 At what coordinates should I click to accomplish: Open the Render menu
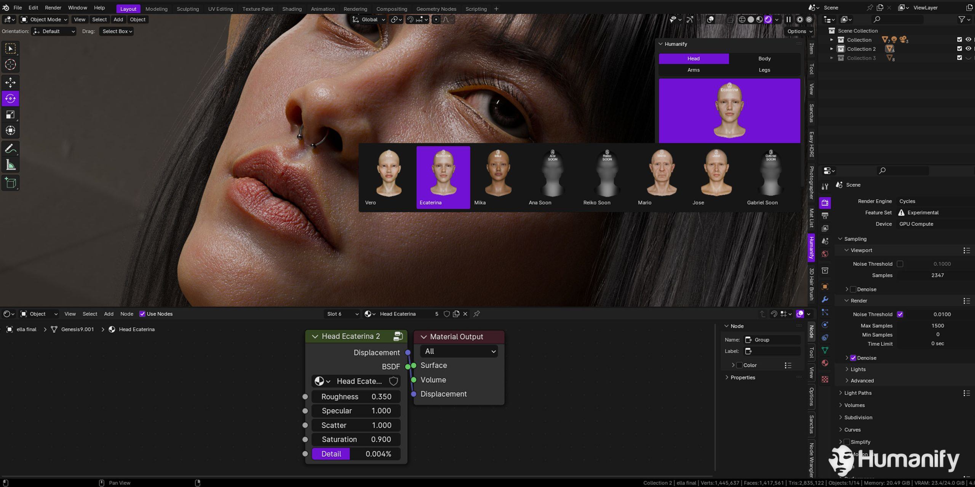tap(53, 8)
